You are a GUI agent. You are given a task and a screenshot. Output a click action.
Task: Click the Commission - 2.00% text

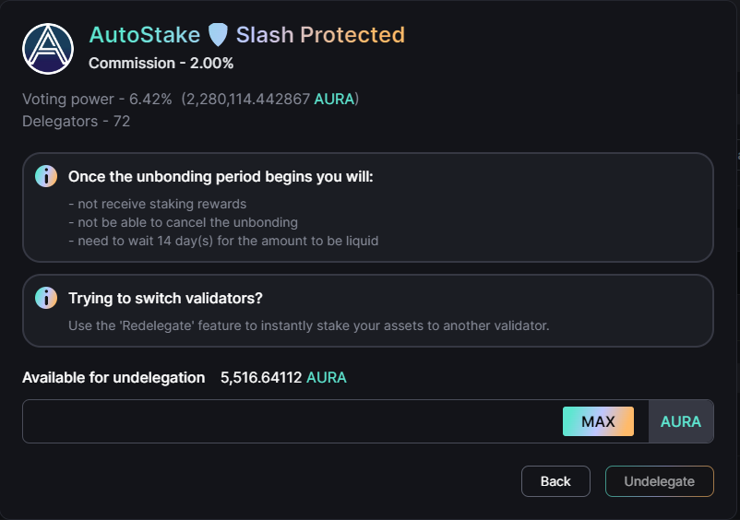click(x=161, y=64)
